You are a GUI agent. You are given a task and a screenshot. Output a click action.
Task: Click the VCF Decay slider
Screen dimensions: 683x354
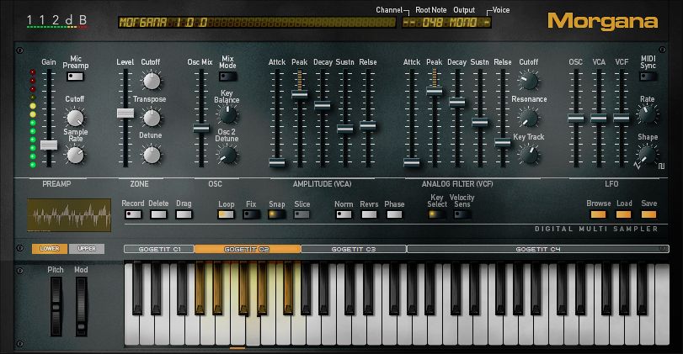tap(457, 103)
